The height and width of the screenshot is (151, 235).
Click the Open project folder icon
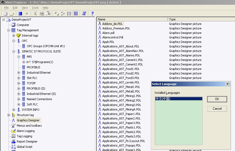click(12, 14)
